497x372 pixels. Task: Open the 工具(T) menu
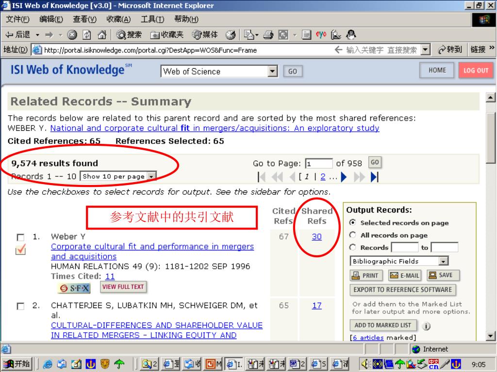tap(152, 19)
